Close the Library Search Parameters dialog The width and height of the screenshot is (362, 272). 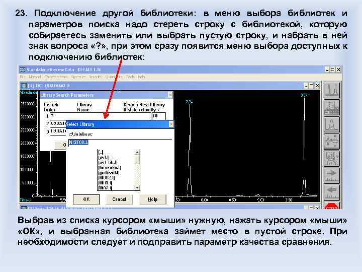[x=170, y=95]
